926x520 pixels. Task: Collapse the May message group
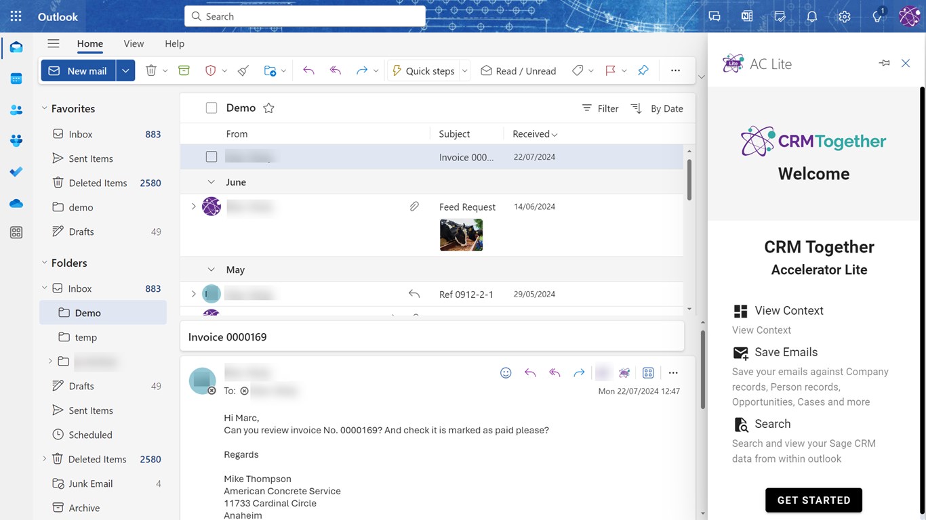coord(211,269)
